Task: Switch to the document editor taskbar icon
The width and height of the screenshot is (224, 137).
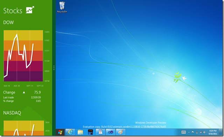Action: tap(100, 132)
